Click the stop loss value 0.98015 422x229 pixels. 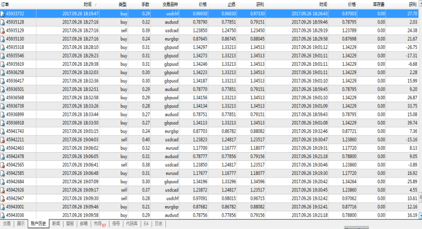point(228,198)
